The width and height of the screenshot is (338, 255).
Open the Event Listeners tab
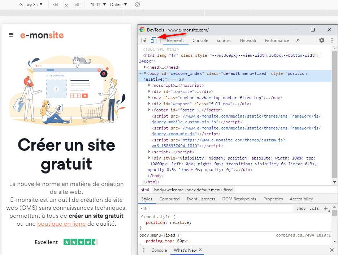(x=201, y=199)
